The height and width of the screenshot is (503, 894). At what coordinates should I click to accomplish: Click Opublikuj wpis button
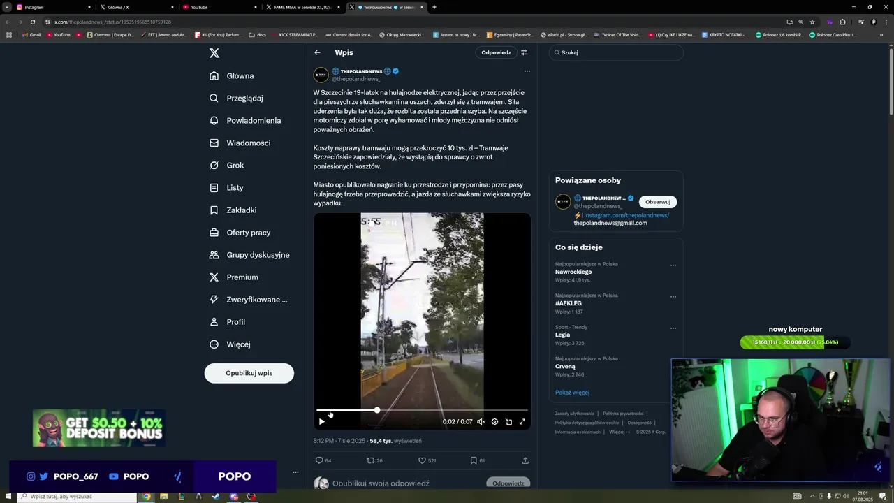249,373
